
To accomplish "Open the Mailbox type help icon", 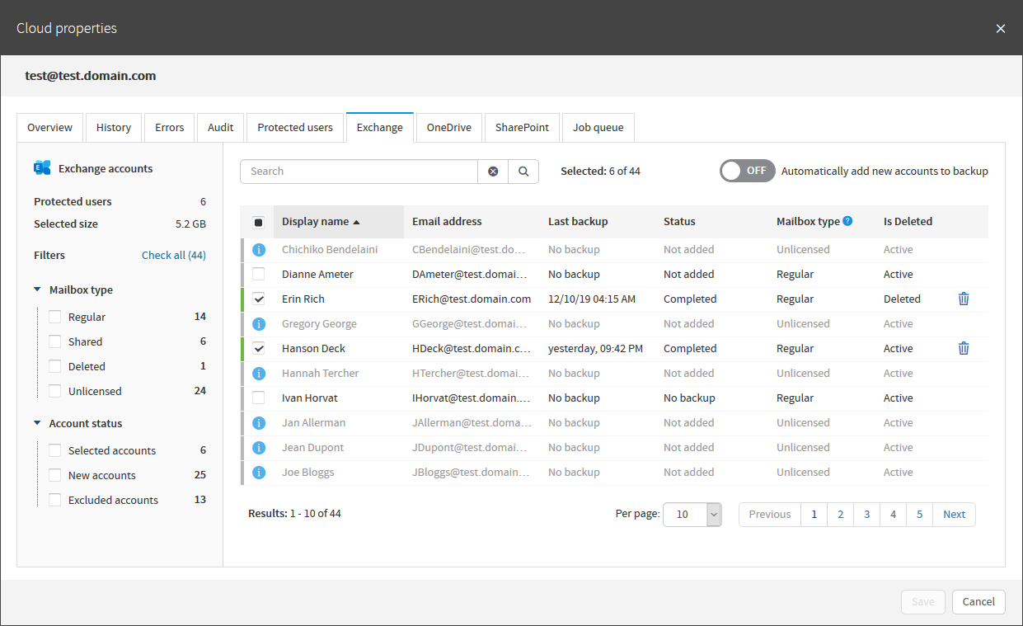I will pos(847,221).
